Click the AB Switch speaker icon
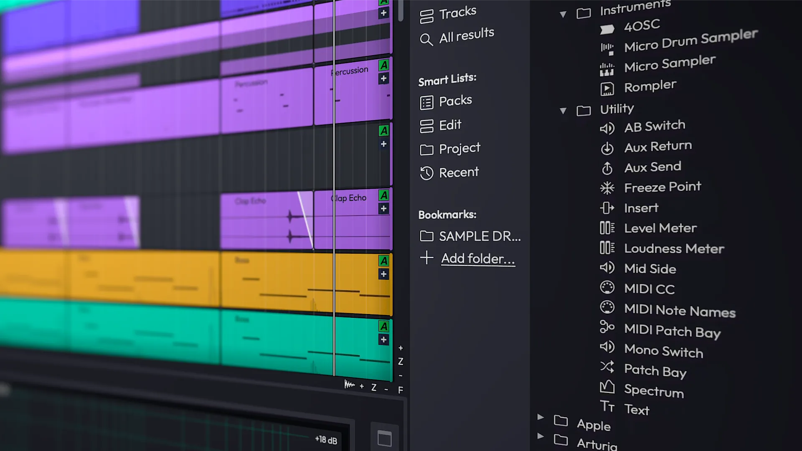Image resolution: width=802 pixels, height=451 pixels. [x=607, y=128]
